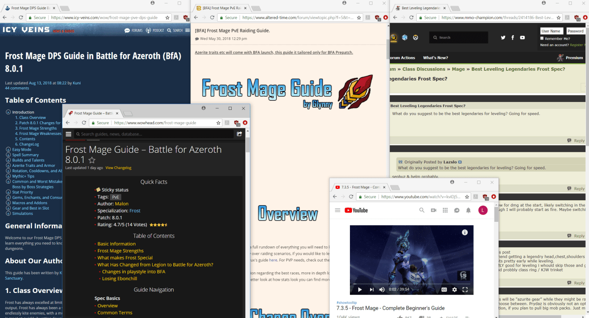Image resolution: width=589 pixels, height=318 pixels.
Task: Check the Remember Me checkbox
Action: [542, 38]
